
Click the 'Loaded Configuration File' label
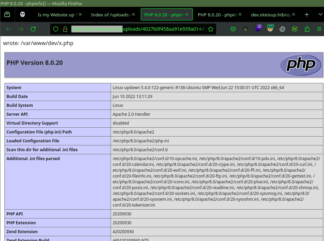(33, 141)
